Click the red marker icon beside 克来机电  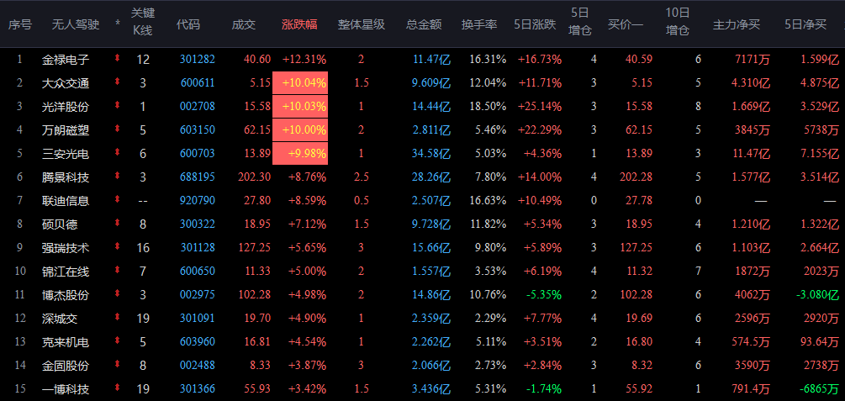click(118, 341)
